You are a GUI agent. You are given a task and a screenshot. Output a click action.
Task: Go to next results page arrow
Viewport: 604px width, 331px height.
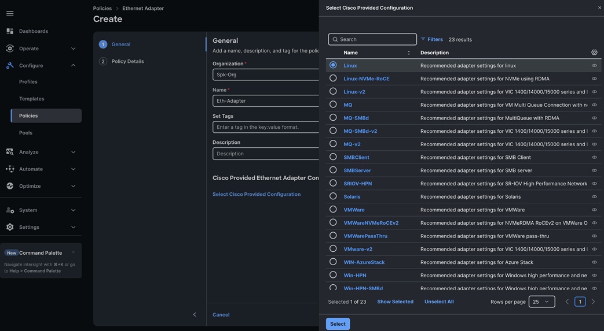click(593, 302)
